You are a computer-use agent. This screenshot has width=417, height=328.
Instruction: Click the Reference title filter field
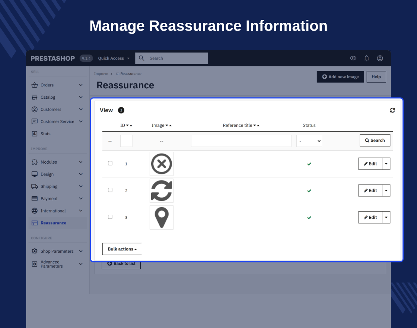pos(241,141)
